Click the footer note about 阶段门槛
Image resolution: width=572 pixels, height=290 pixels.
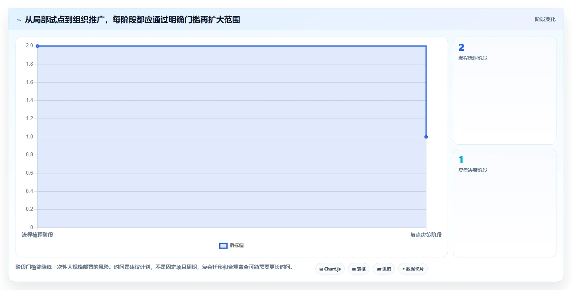(x=154, y=267)
